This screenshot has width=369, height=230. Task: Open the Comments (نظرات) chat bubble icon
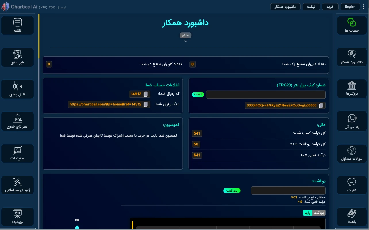click(x=352, y=182)
